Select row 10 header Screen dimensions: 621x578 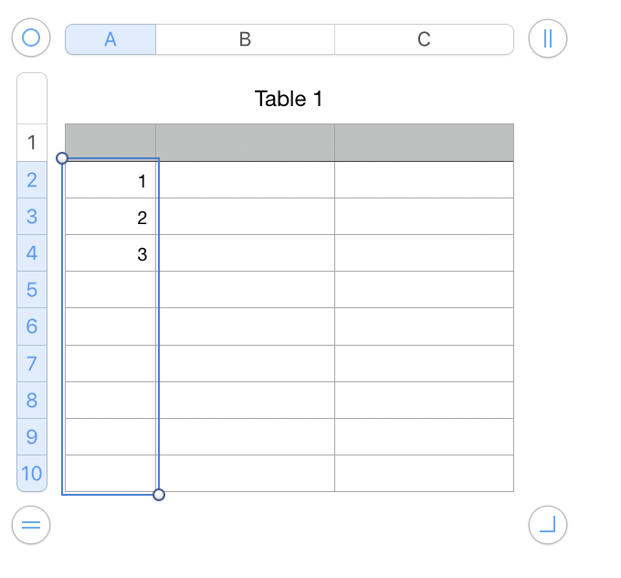click(x=32, y=474)
